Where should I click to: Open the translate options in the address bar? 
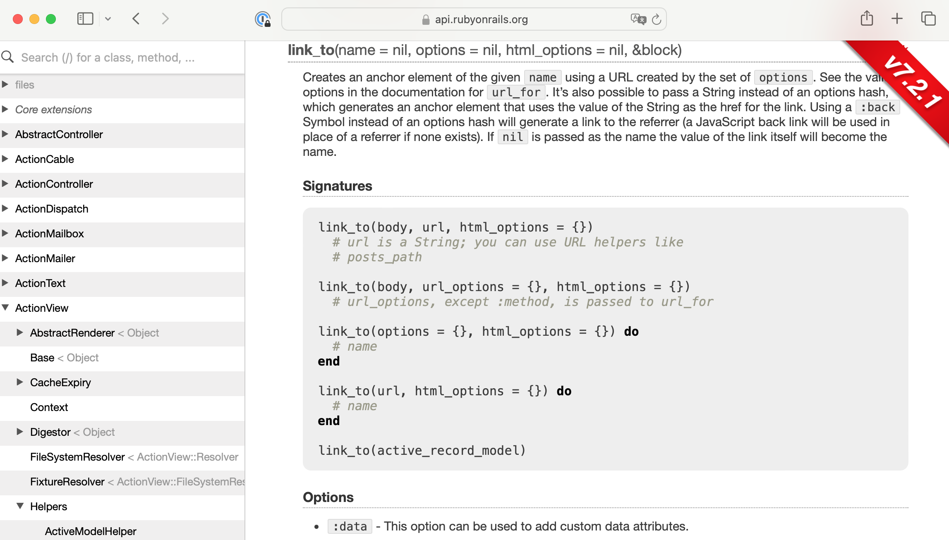click(x=637, y=19)
